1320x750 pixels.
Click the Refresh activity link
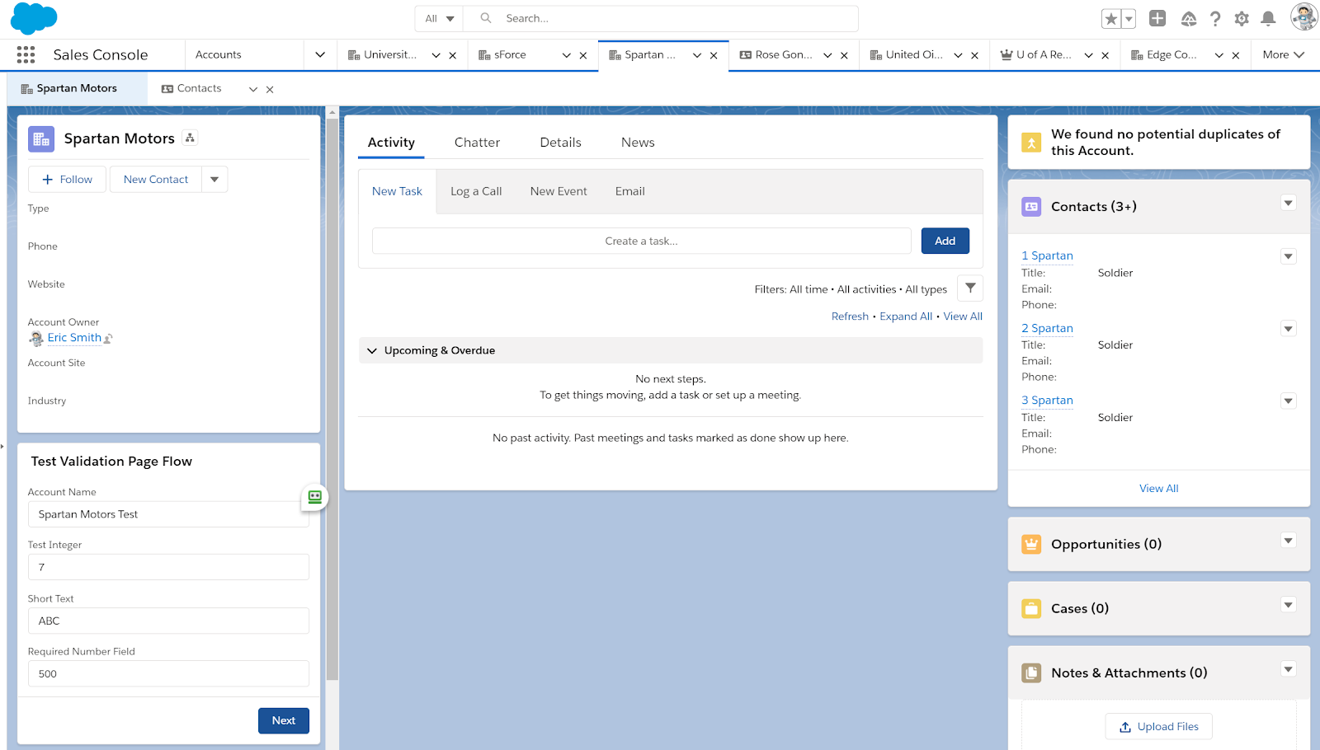[850, 316]
